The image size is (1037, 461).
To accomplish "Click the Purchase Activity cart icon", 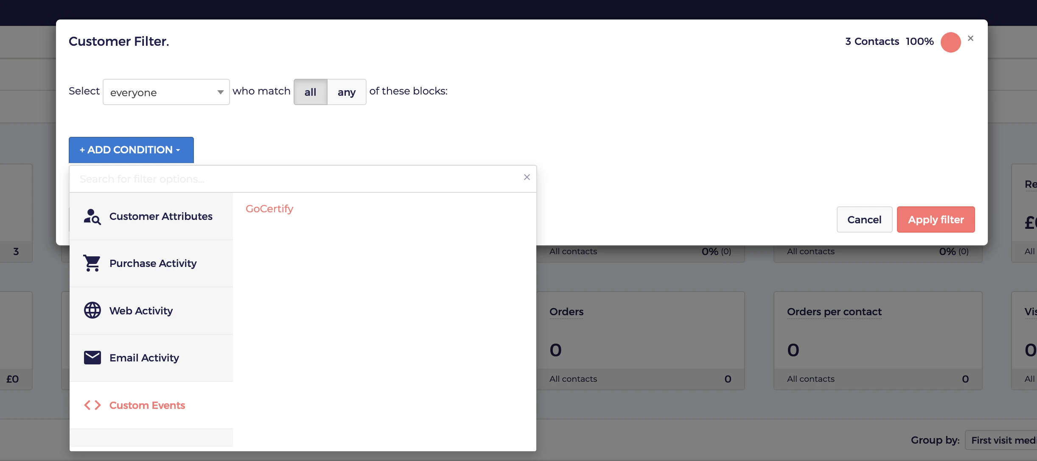I will tap(92, 264).
